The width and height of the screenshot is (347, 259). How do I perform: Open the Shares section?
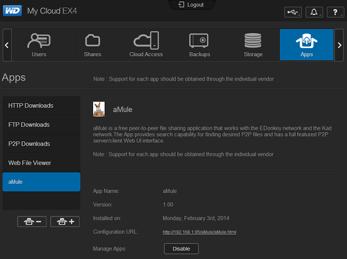click(93, 45)
